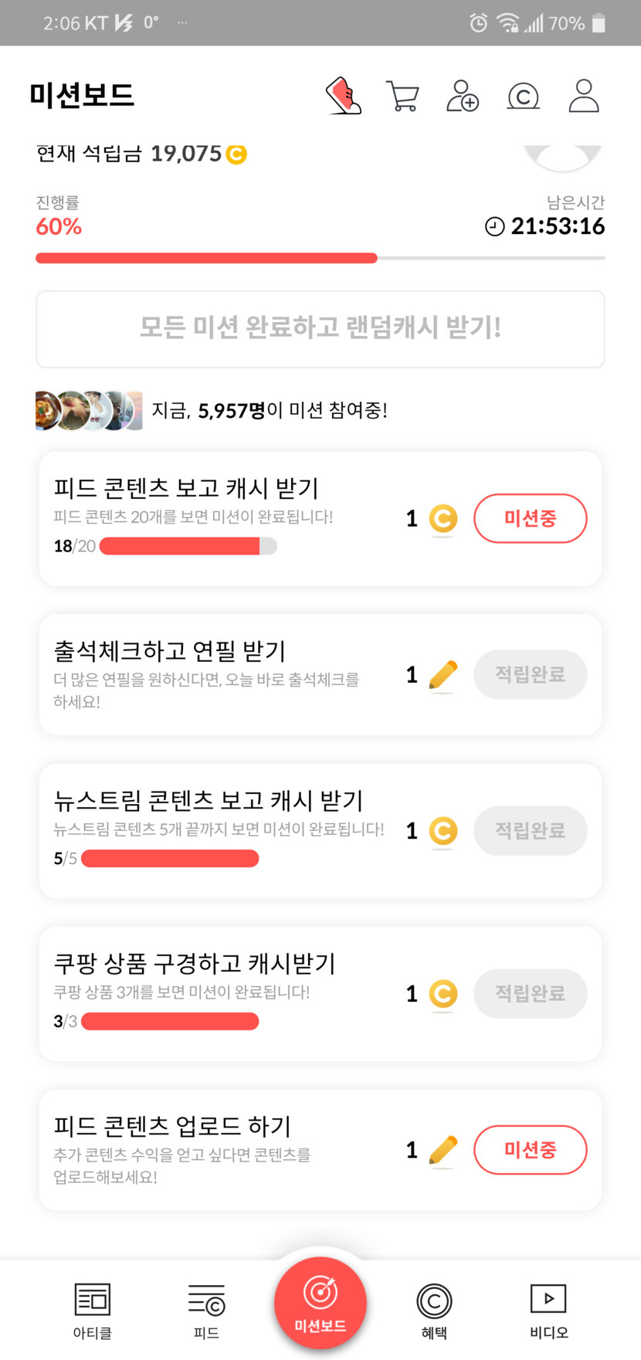Tap the red sneaker icon in header
Viewport: 641px width, 1360px height.
pyautogui.click(x=344, y=97)
